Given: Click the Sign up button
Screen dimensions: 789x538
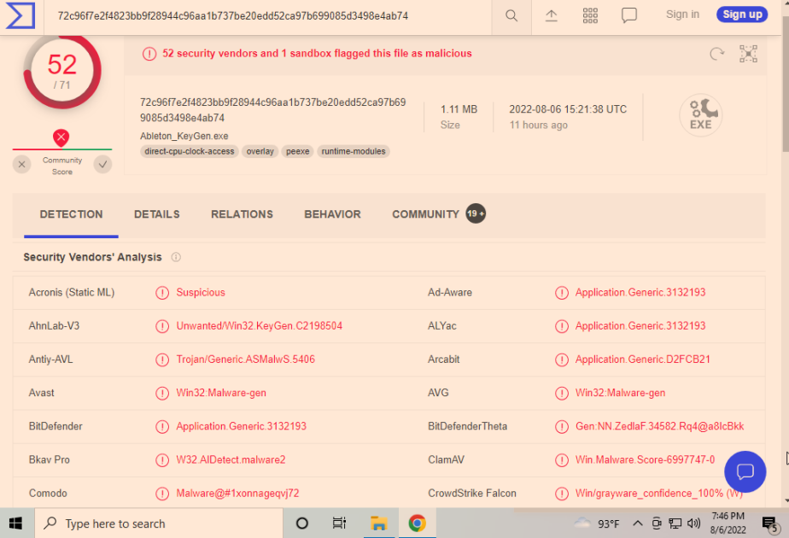Looking at the screenshot, I should click(742, 15).
